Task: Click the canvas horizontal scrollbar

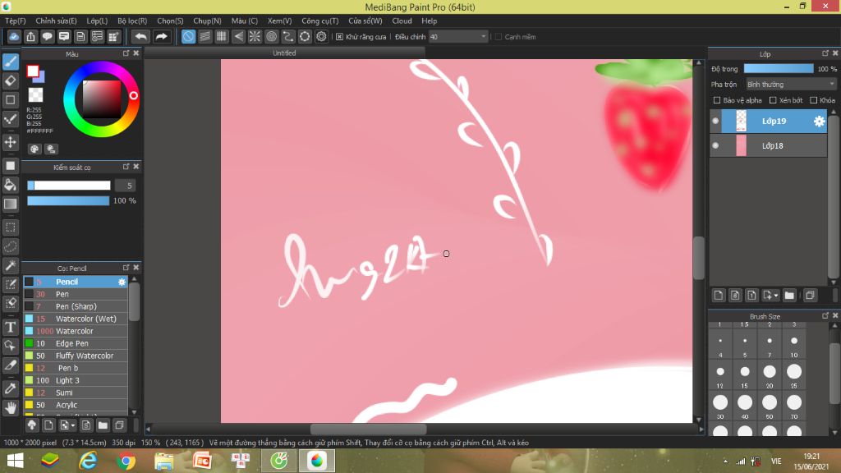Action: (x=369, y=429)
